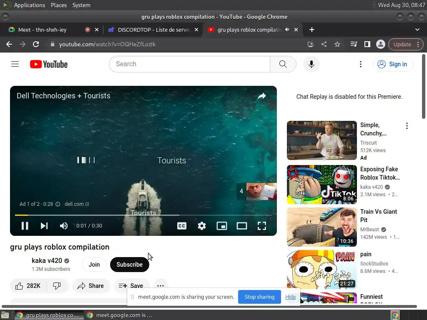Like the video with 282K
The height and width of the screenshot is (320, 427).
pyautogui.click(x=28, y=286)
